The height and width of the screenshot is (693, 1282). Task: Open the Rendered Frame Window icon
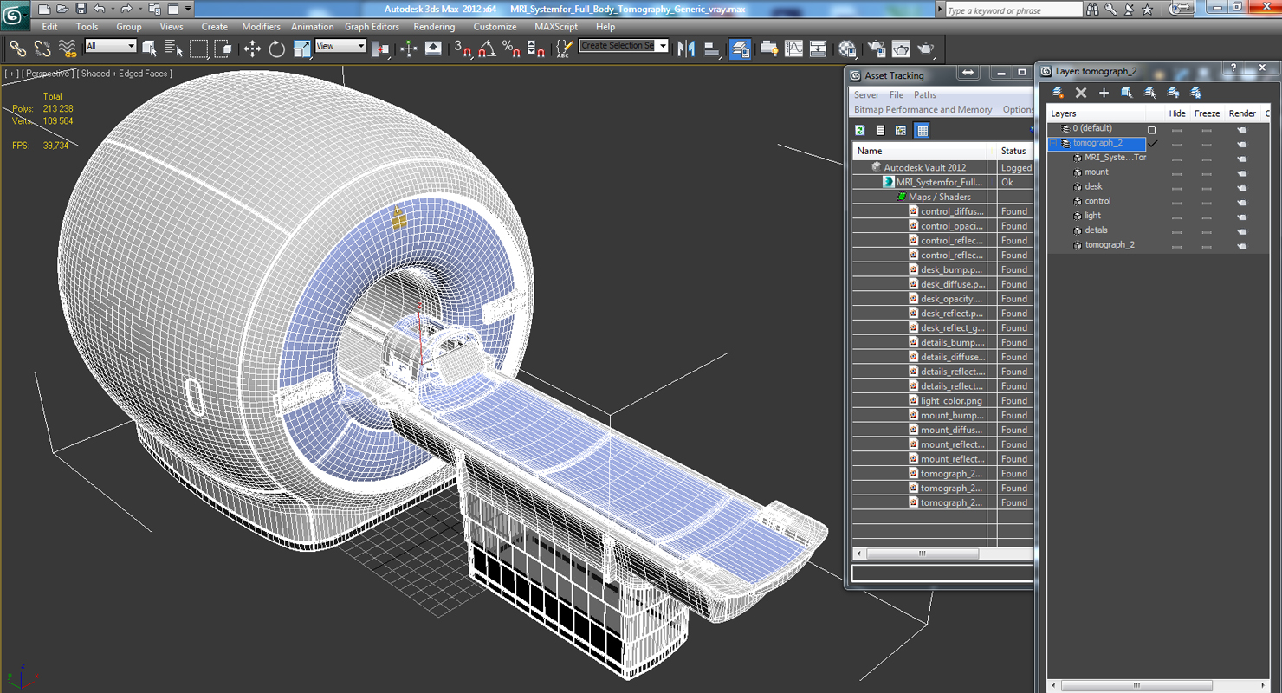(901, 49)
